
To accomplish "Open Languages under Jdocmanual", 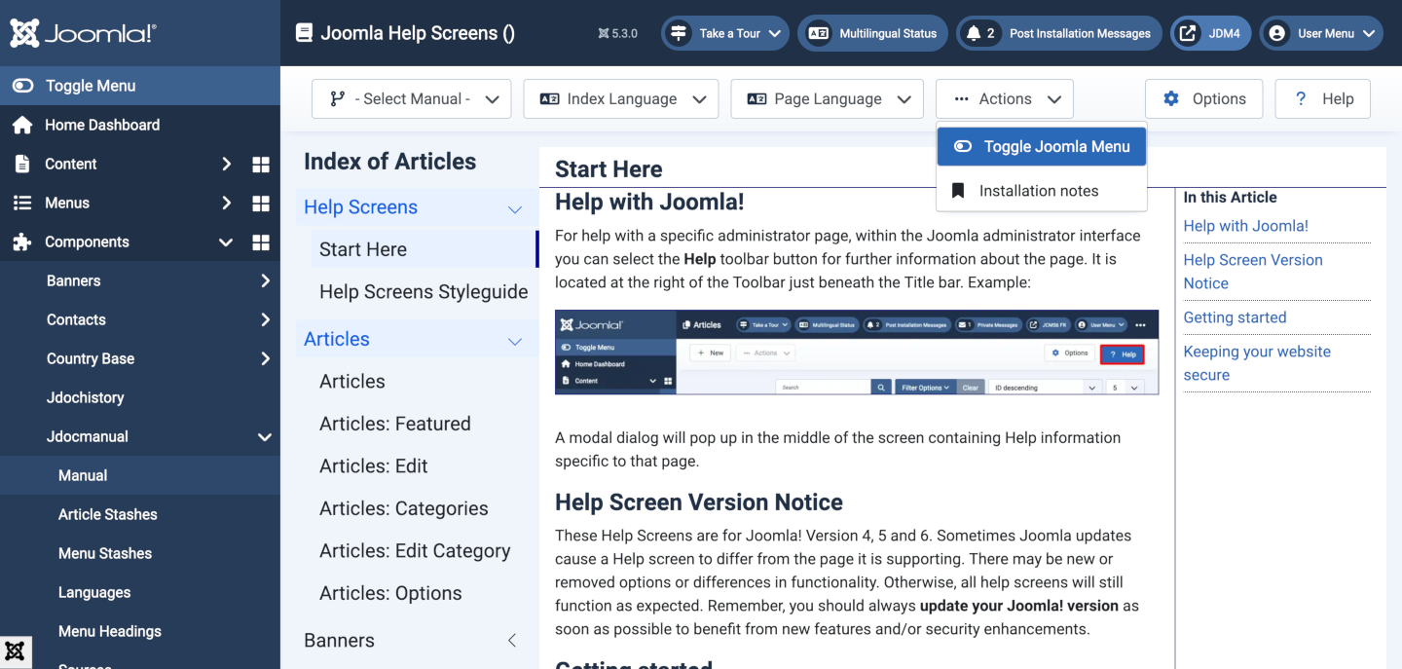I will point(140,592).
